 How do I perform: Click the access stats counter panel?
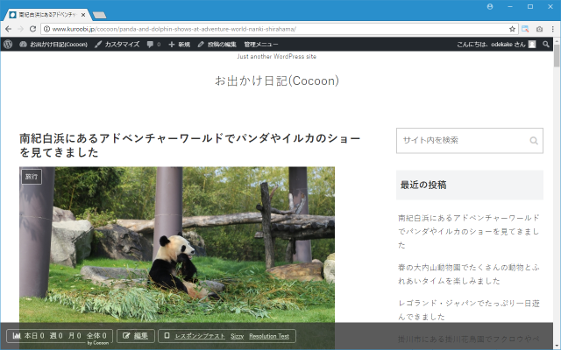click(60, 336)
